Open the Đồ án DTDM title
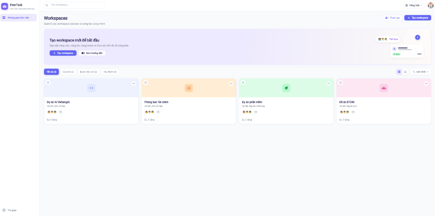 (x=347, y=102)
